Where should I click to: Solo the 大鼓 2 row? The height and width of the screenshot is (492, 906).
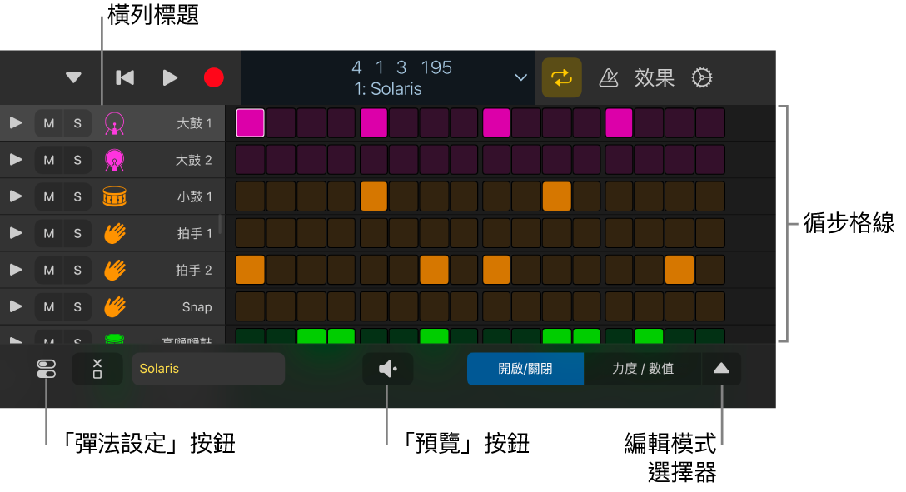77,160
